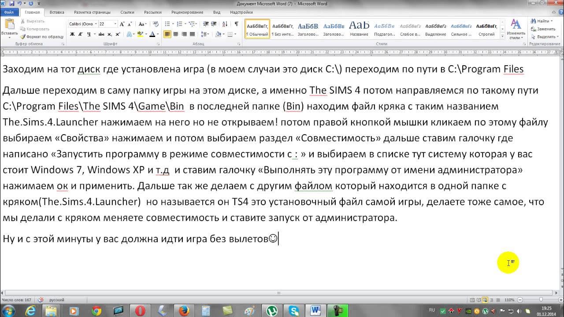564x317 pixels.
Task: Toggle underline (Ч) formatting
Action: 90,34
